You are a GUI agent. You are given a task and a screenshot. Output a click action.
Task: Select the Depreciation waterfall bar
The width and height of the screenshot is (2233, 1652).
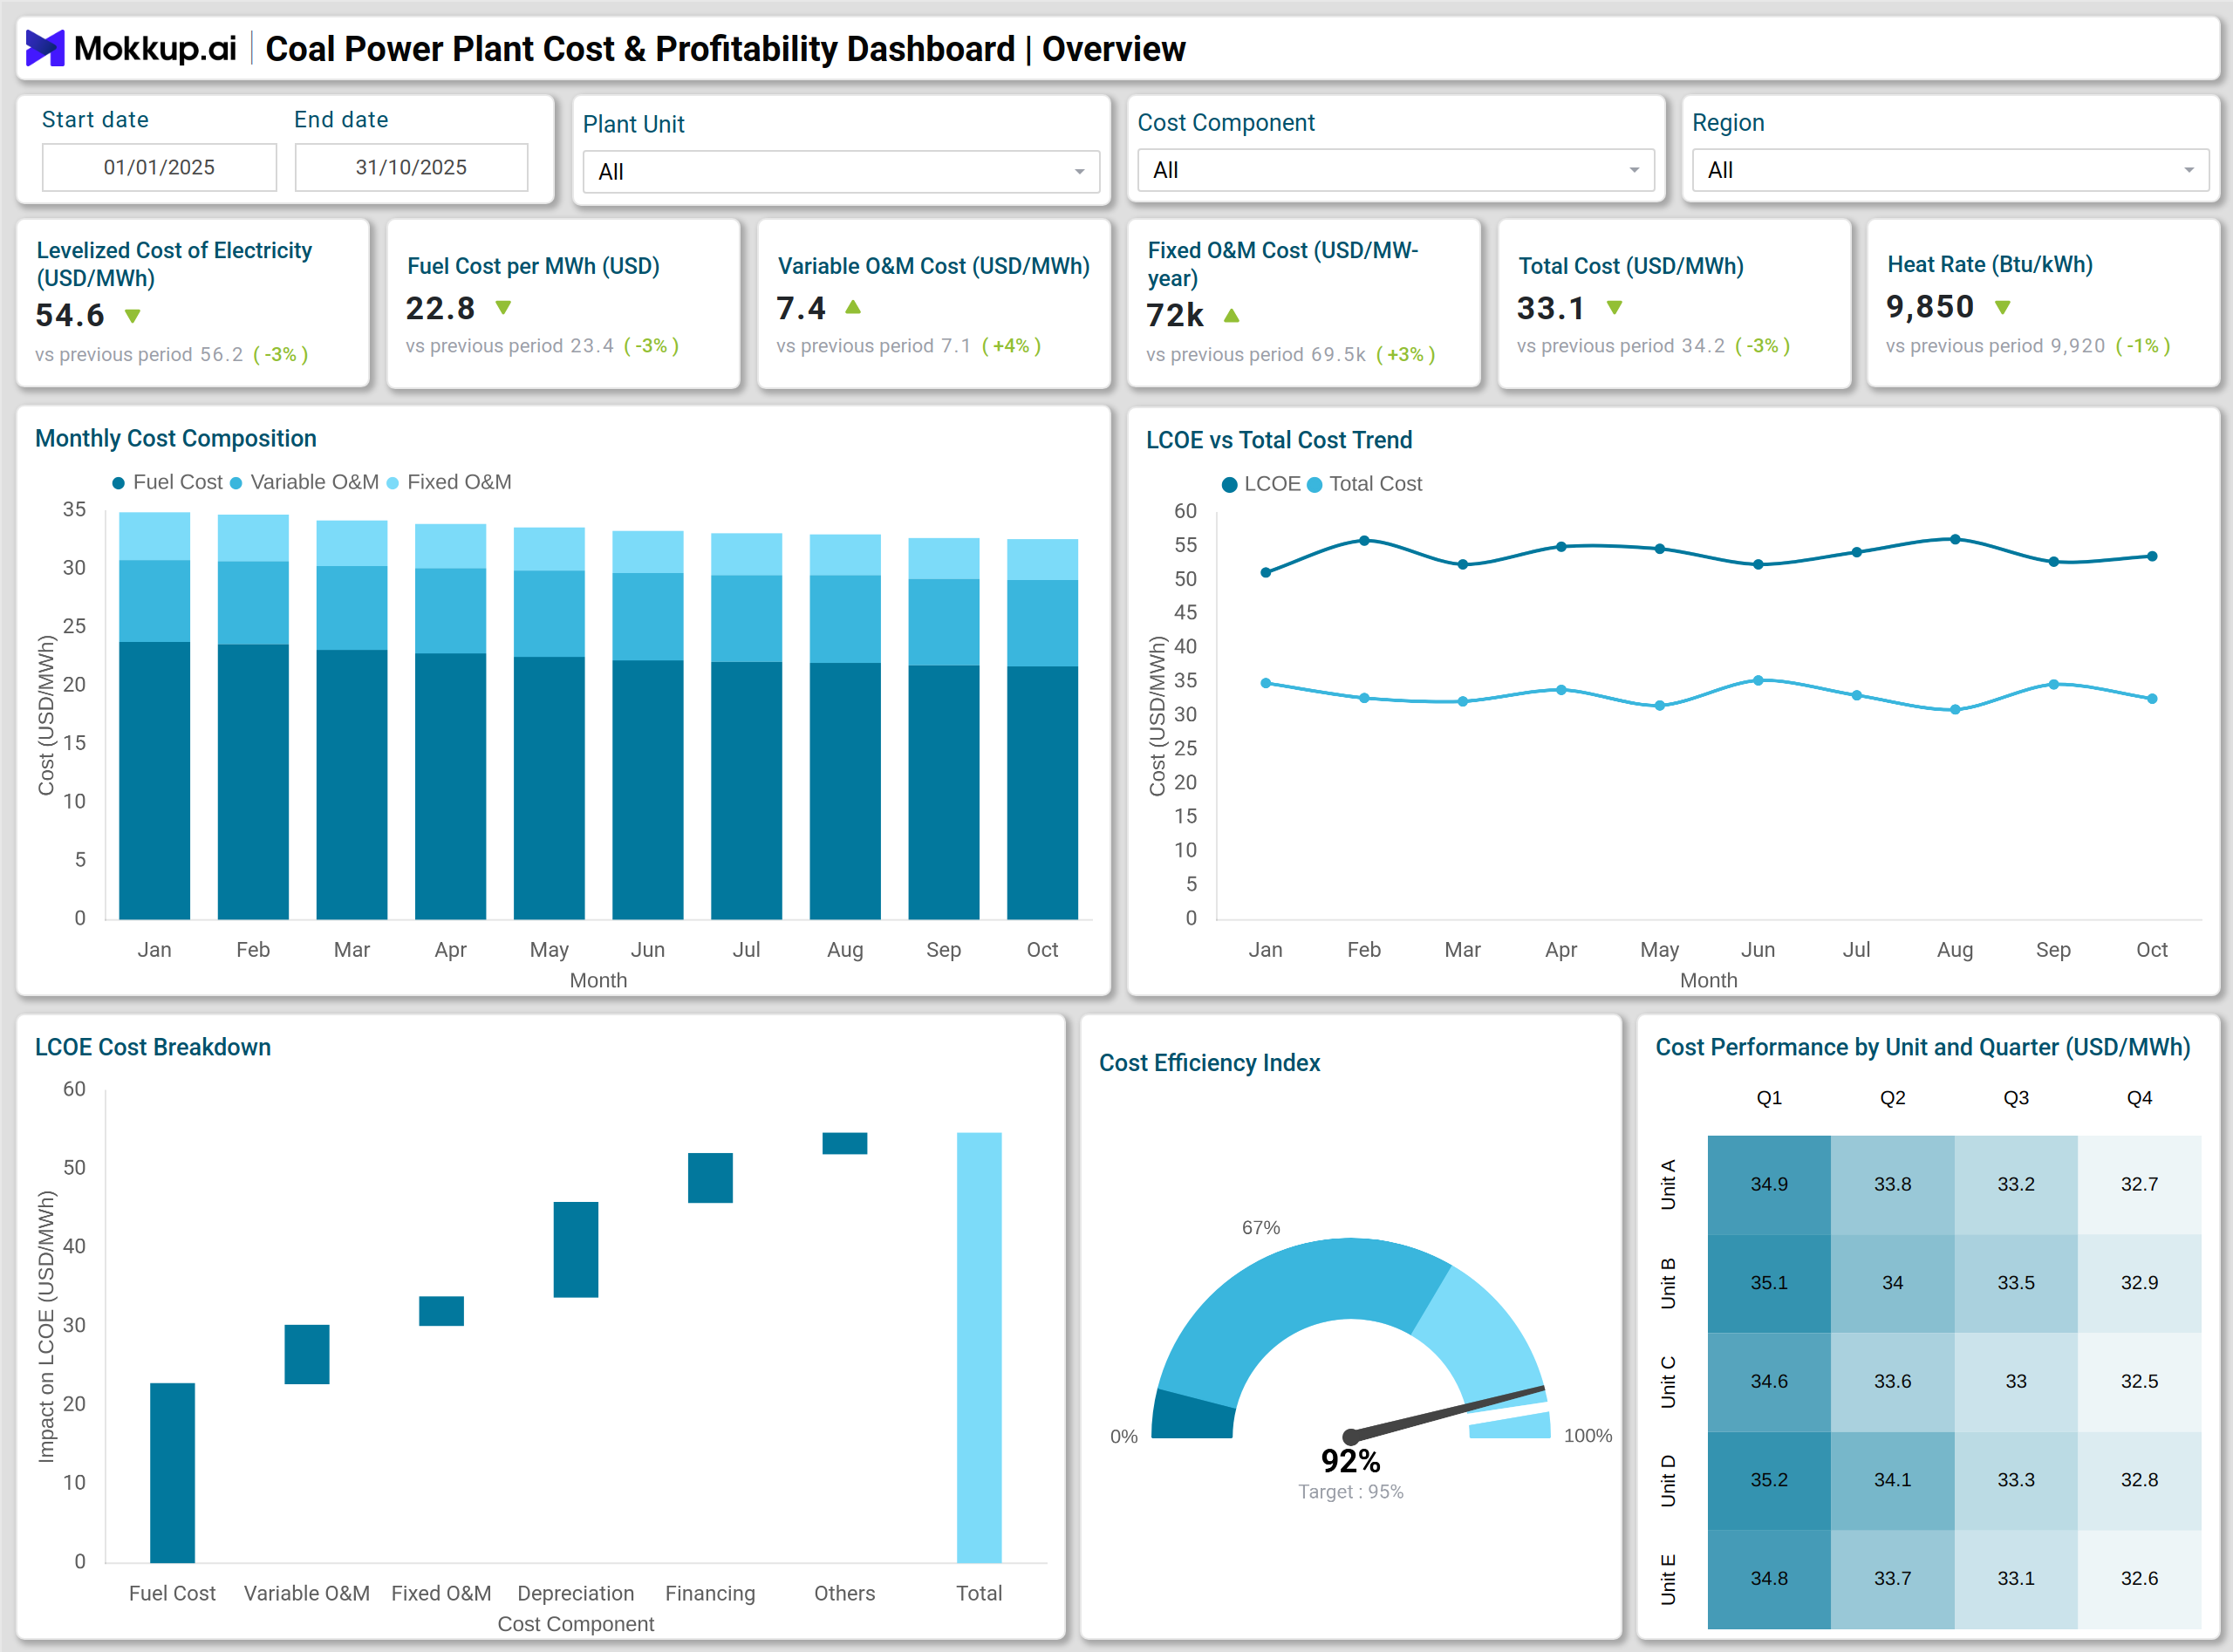pos(576,1250)
